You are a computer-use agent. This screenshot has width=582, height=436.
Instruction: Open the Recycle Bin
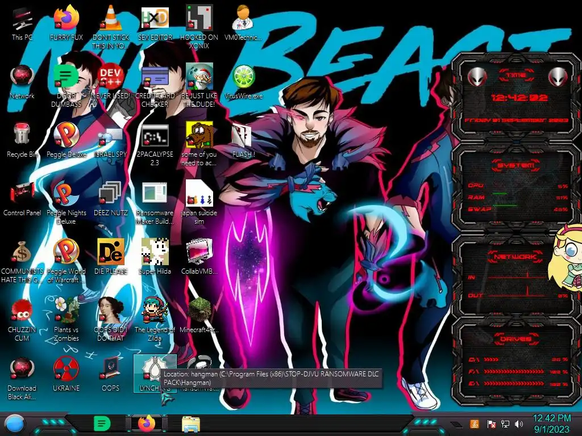pyautogui.click(x=22, y=141)
